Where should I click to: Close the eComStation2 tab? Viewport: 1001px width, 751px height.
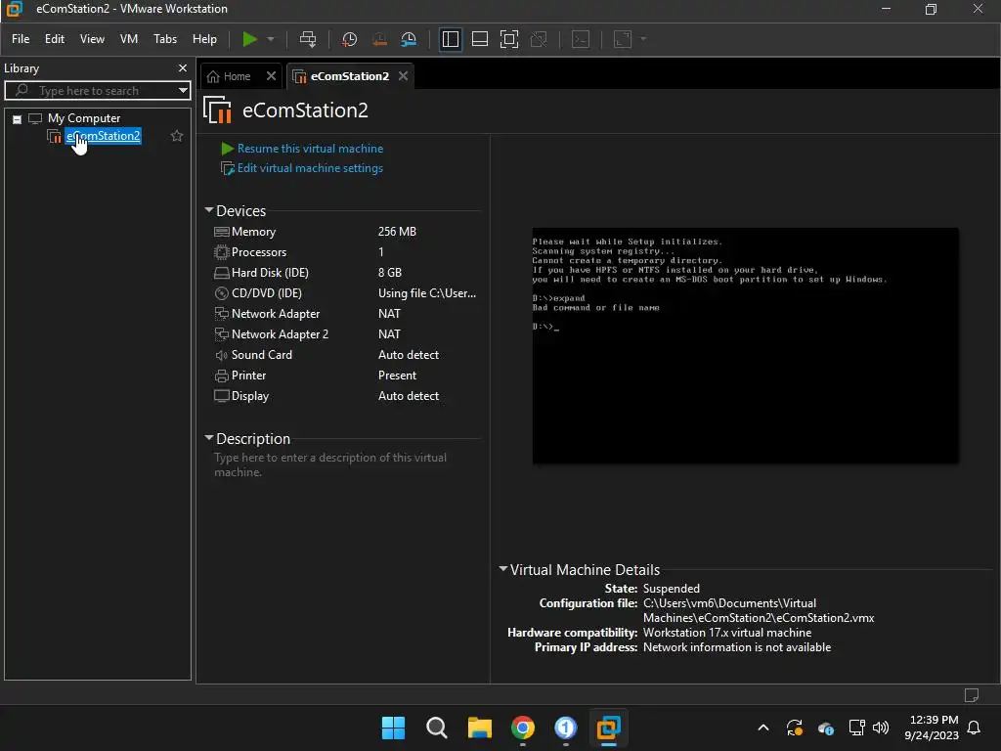[403, 76]
